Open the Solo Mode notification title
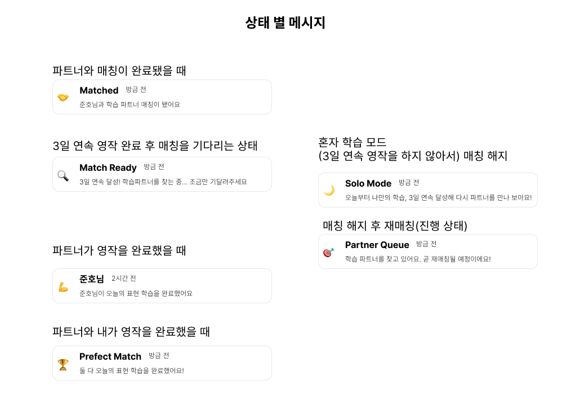Screen dimensions: 571x407 tap(368, 183)
